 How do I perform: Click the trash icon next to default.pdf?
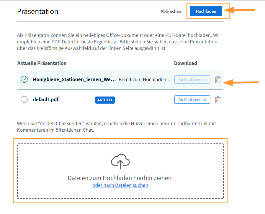(x=217, y=100)
